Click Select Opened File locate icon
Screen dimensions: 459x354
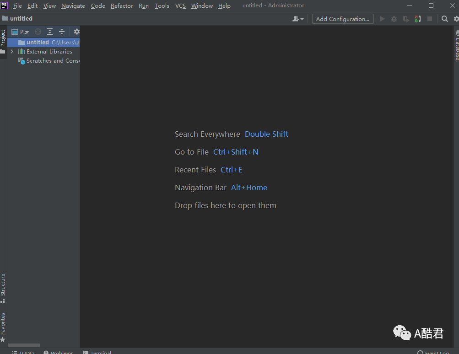coord(38,32)
